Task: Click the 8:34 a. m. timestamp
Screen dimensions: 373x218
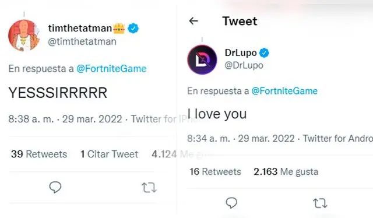Action: point(209,138)
